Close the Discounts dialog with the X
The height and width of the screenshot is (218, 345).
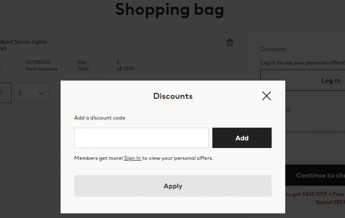(x=267, y=96)
